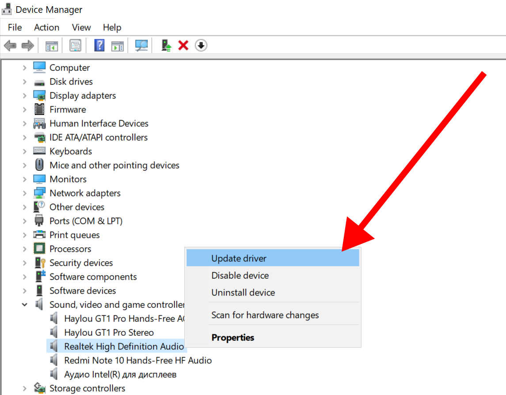
Task: Click the red Uninstall device icon
Action: [183, 45]
